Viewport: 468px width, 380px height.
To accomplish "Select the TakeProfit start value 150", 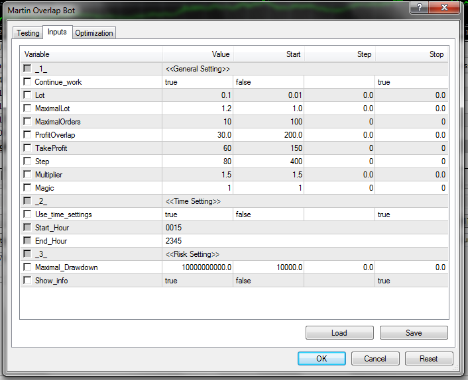I will coord(268,148).
